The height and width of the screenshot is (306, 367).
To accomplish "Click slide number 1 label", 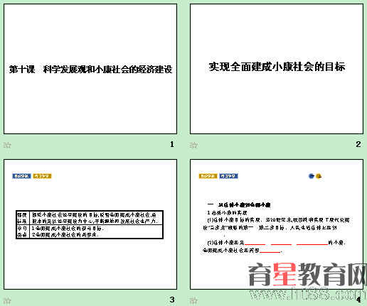I will 172,144.
